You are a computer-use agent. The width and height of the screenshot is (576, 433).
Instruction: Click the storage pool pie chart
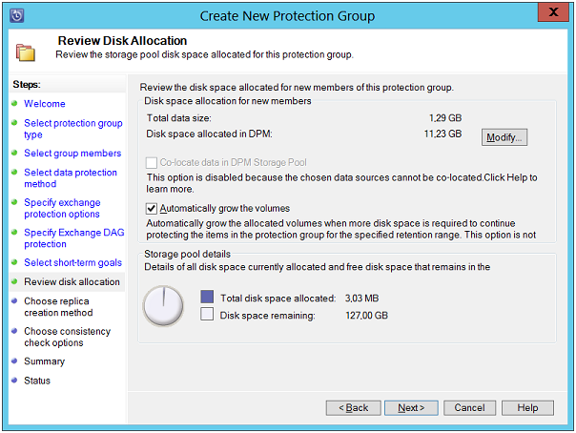(x=163, y=306)
